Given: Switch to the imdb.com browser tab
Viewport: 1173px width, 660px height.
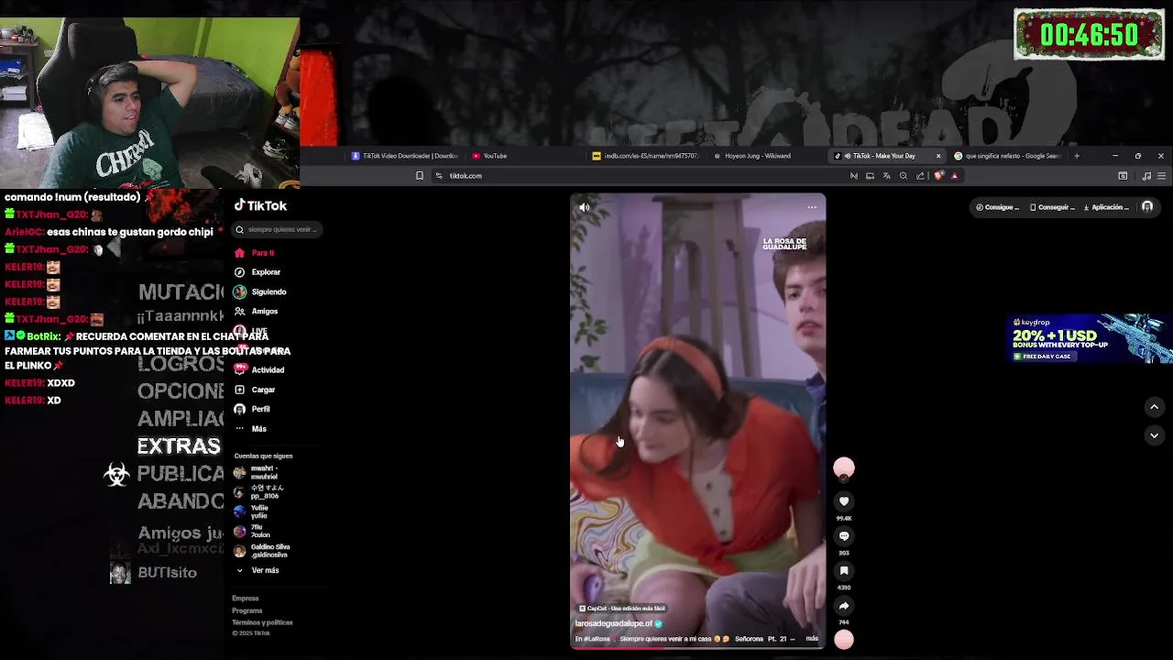Looking at the screenshot, I should (x=647, y=156).
